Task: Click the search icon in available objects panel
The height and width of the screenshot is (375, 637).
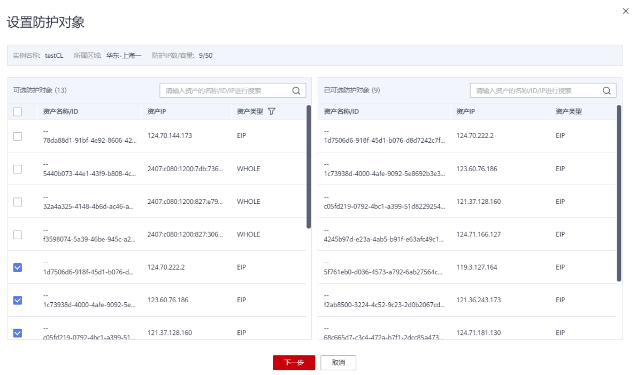Action: pos(296,90)
